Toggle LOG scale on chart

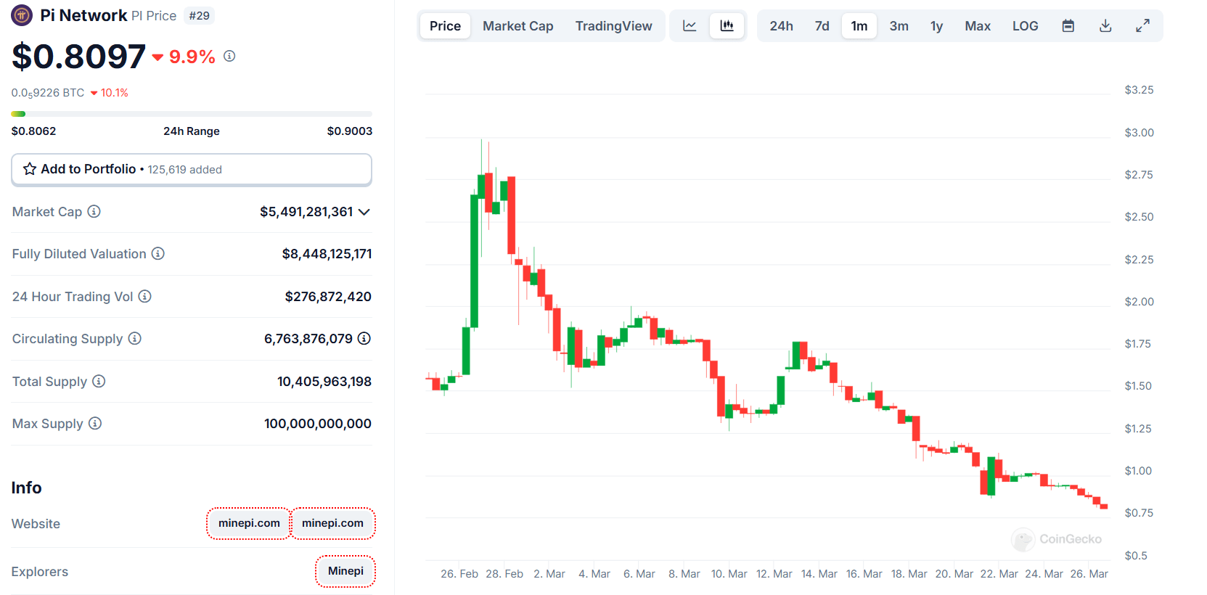(x=1025, y=26)
